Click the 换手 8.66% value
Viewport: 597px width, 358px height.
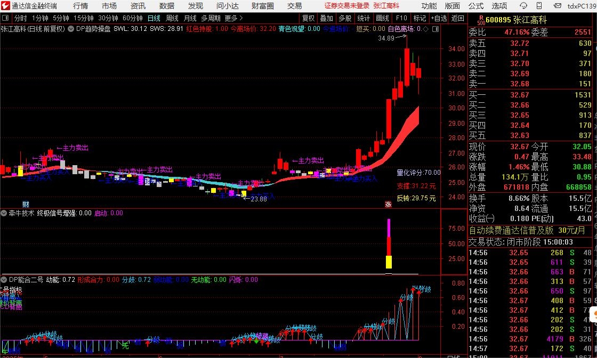519,198
